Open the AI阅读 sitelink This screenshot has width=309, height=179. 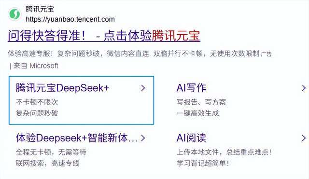click(191, 138)
